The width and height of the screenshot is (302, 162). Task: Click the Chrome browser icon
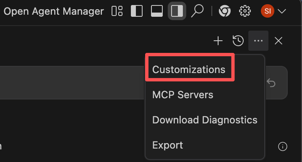click(x=224, y=11)
